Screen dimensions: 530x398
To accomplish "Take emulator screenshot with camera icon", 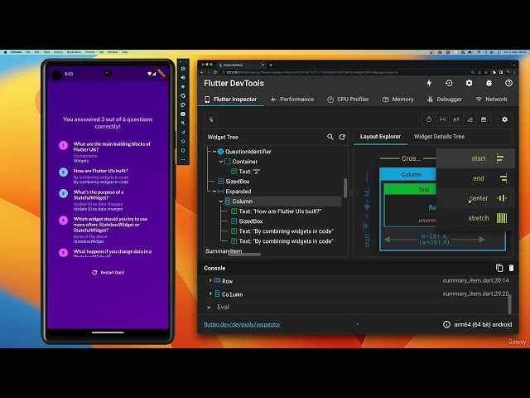I will (x=183, y=114).
